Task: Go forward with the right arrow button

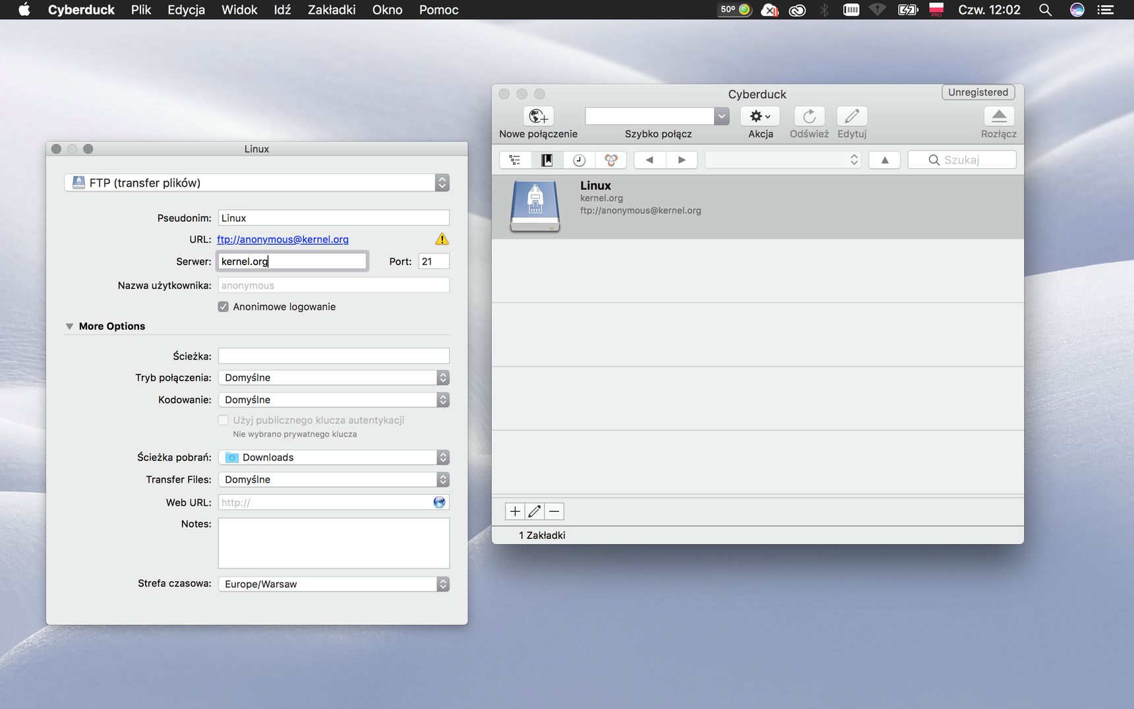Action: (x=682, y=160)
